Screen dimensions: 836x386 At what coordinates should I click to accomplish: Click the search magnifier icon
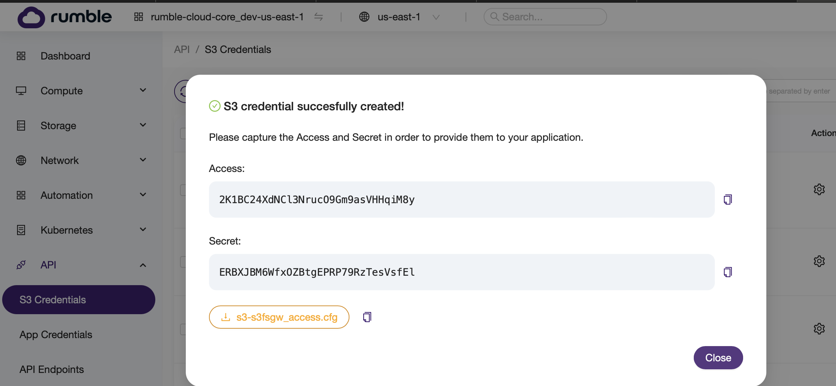494,17
